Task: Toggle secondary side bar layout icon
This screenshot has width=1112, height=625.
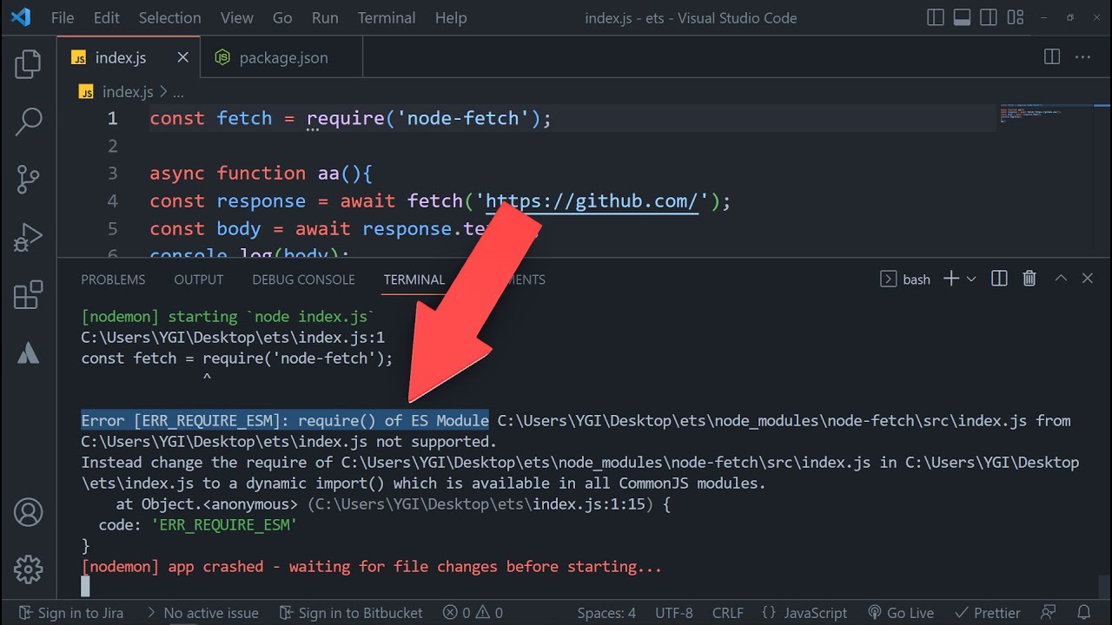Action: click(988, 17)
